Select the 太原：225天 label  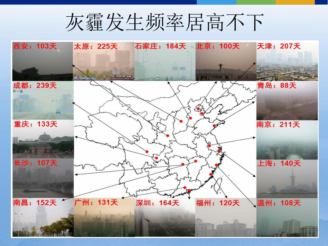coord(96,46)
